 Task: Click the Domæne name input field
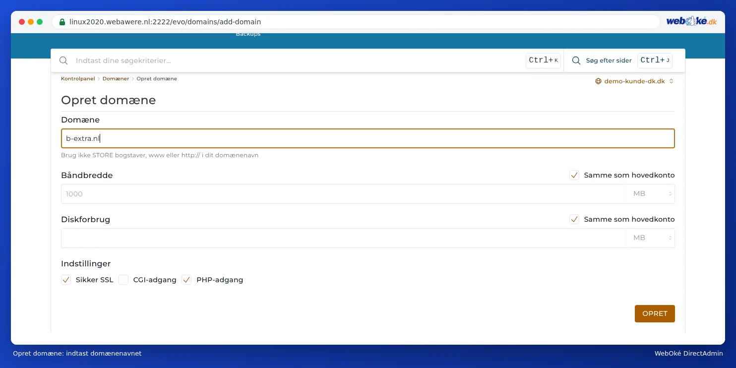pyautogui.click(x=368, y=138)
